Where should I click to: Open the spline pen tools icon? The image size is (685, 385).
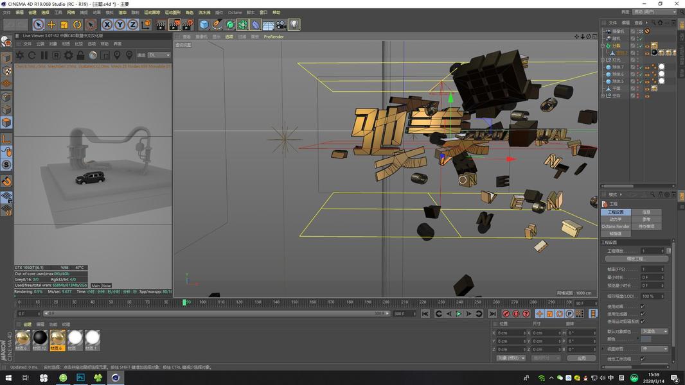pyautogui.click(x=217, y=25)
